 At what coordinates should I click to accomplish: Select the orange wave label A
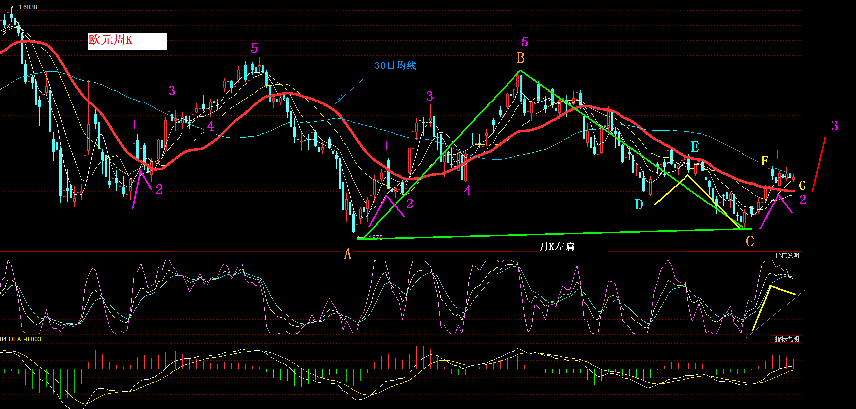point(348,254)
